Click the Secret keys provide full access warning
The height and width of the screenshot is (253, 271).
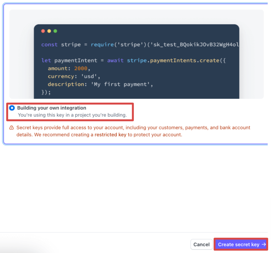(133, 131)
